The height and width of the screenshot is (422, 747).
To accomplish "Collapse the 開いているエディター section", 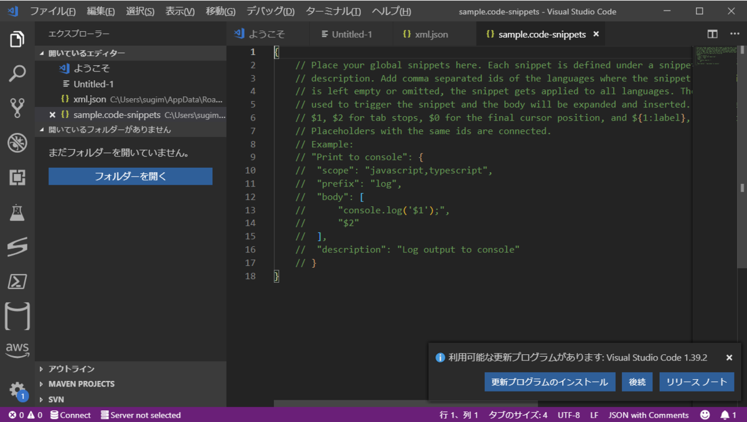I will tap(131, 53).
